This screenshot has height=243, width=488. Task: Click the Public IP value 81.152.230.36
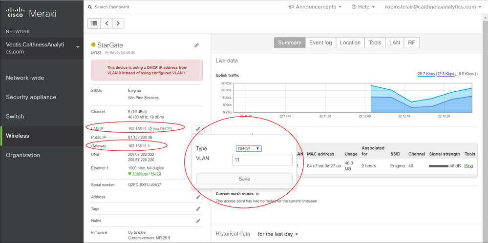pyautogui.click(x=140, y=137)
